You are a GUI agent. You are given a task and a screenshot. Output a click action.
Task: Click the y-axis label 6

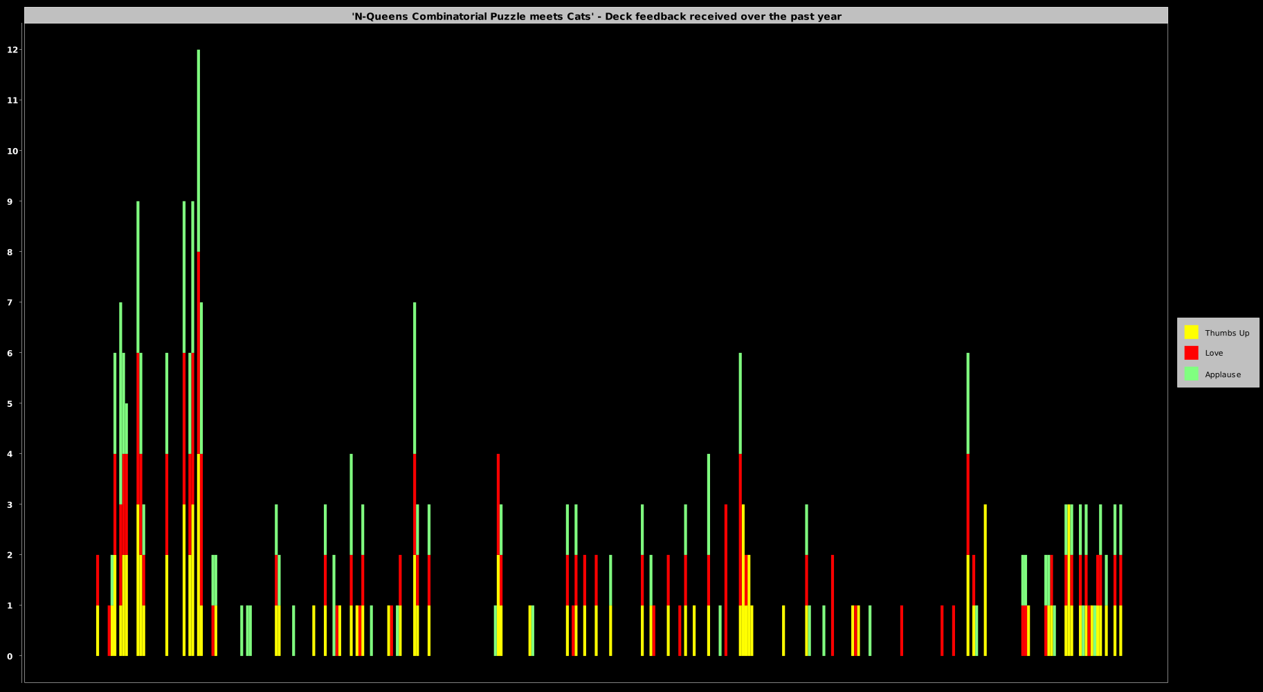[10, 353]
